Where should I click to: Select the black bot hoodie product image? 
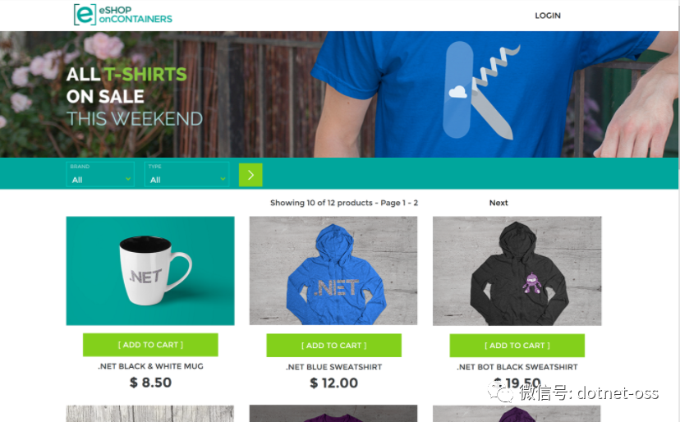tap(517, 271)
